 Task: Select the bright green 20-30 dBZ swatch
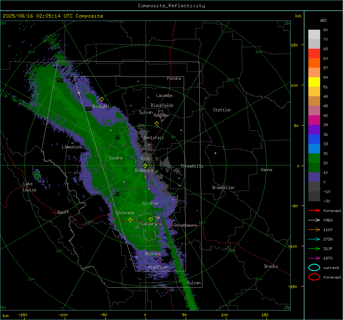pyautogui.click(x=314, y=158)
